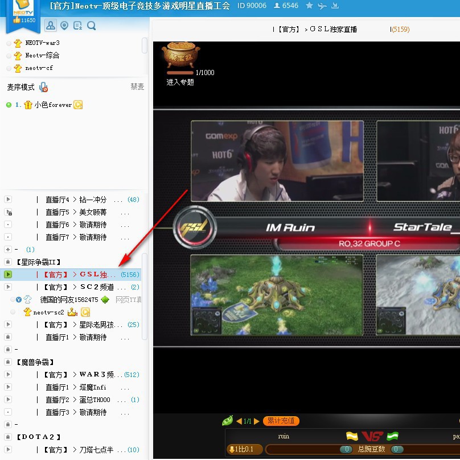Toggle the locked play button of 直播厅5
Viewport: 460px width, 460px height.
[8, 212]
